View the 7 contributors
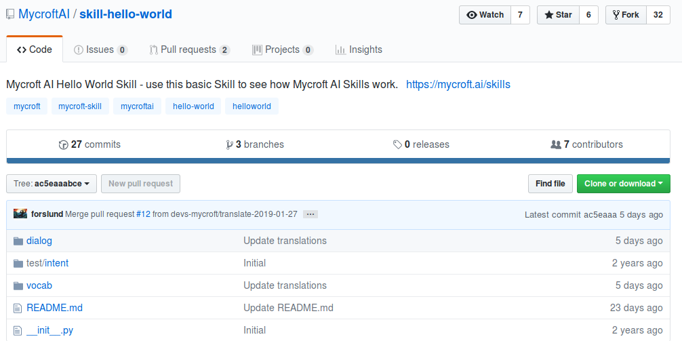 tap(586, 144)
